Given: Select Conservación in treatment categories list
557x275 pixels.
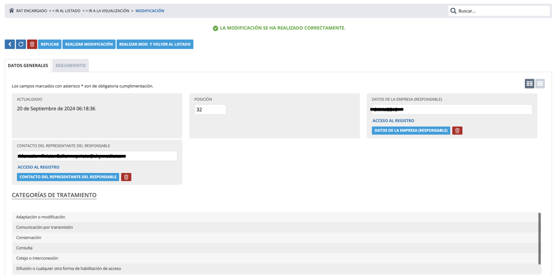Looking at the screenshot, I should [x=29, y=238].
